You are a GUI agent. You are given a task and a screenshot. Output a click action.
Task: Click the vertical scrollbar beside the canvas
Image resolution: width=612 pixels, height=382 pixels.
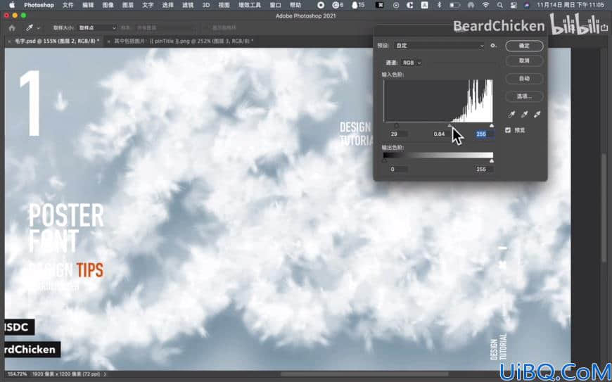click(x=604, y=207)
